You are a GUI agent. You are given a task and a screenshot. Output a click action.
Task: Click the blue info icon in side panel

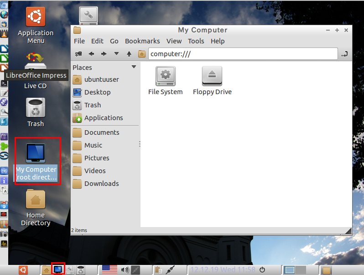(4, 180)
